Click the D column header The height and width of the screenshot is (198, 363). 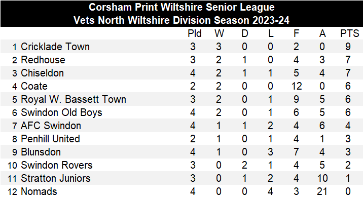click(245, 33)
